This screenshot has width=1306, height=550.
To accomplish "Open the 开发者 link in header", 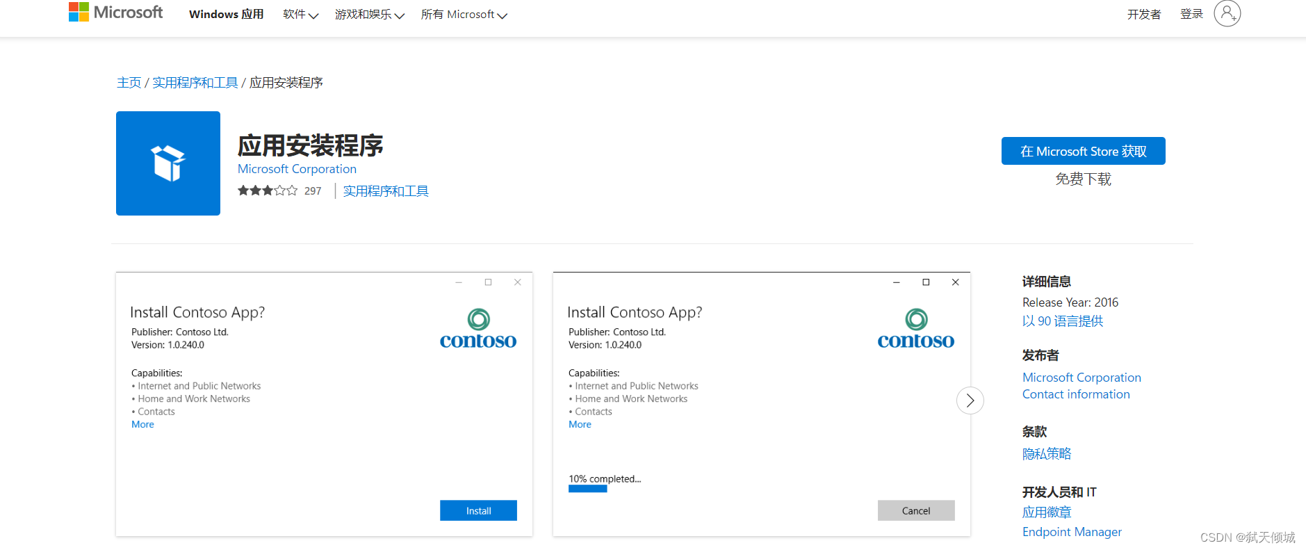I will pos(1144,15).
